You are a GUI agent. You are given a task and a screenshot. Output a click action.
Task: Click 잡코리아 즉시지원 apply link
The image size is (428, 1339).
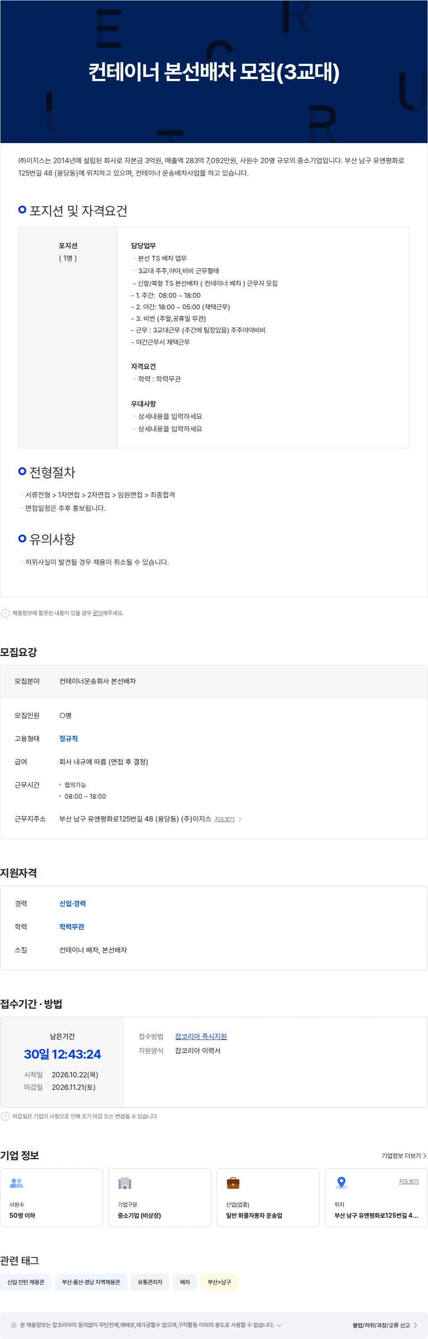201,1036
